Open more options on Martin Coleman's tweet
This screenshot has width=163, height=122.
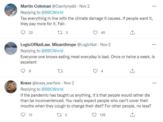(x=154, y=6)
